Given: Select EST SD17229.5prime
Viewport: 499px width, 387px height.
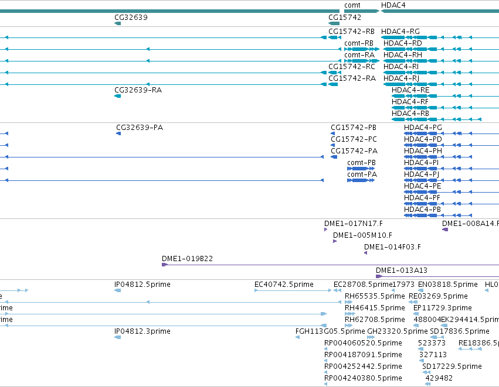Looking at the screenshot, I should coord(452,367).
